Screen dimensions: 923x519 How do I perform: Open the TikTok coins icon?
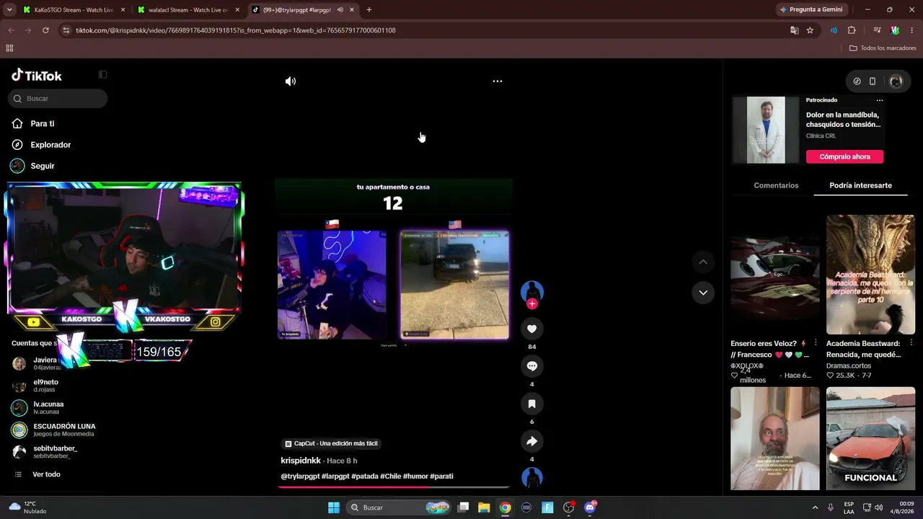click(x=857, y=81)
